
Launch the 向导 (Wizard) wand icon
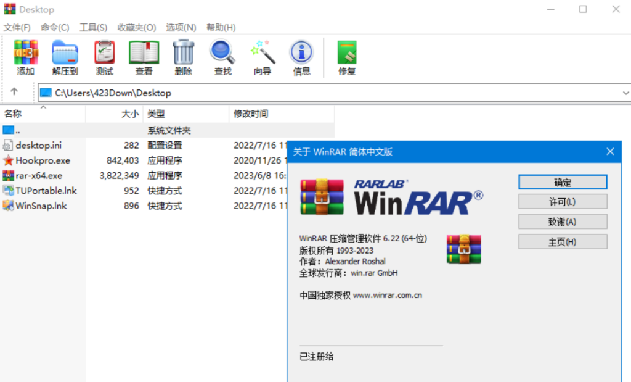[262, 53]
